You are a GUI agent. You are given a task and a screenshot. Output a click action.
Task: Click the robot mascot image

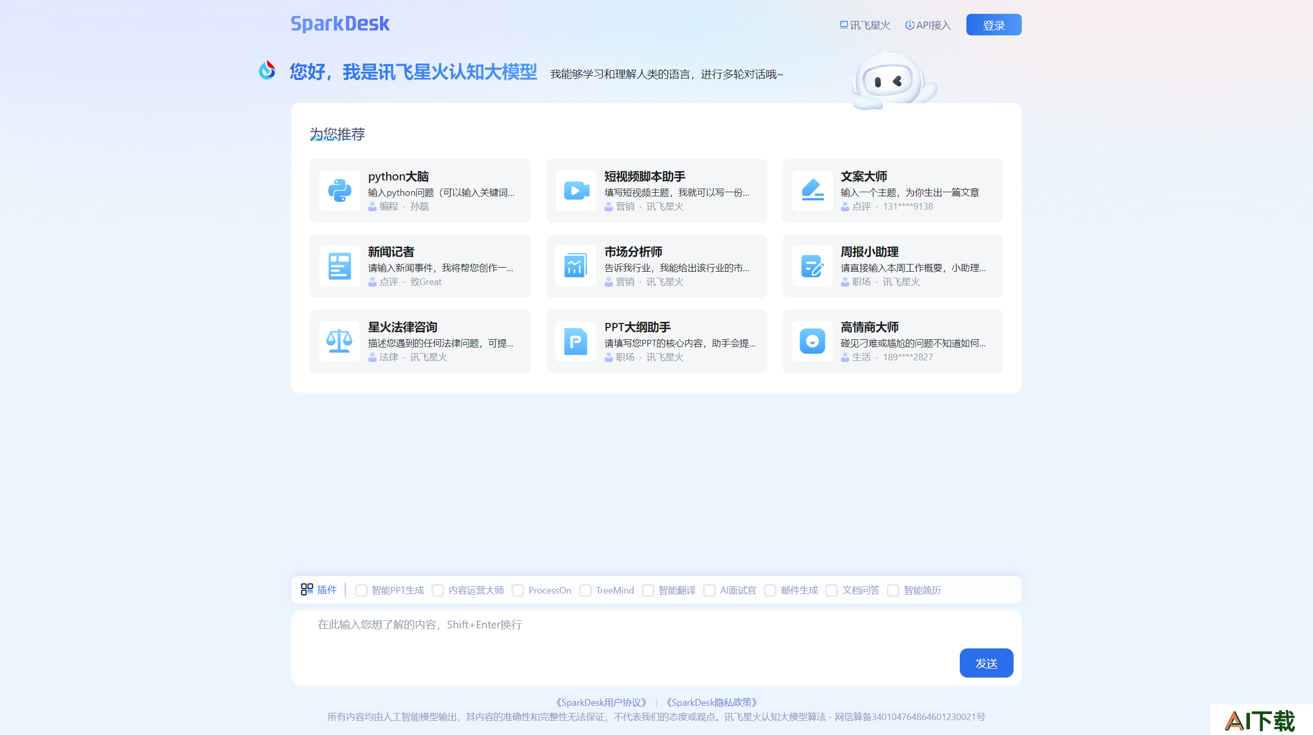click(x=894, y=80)
